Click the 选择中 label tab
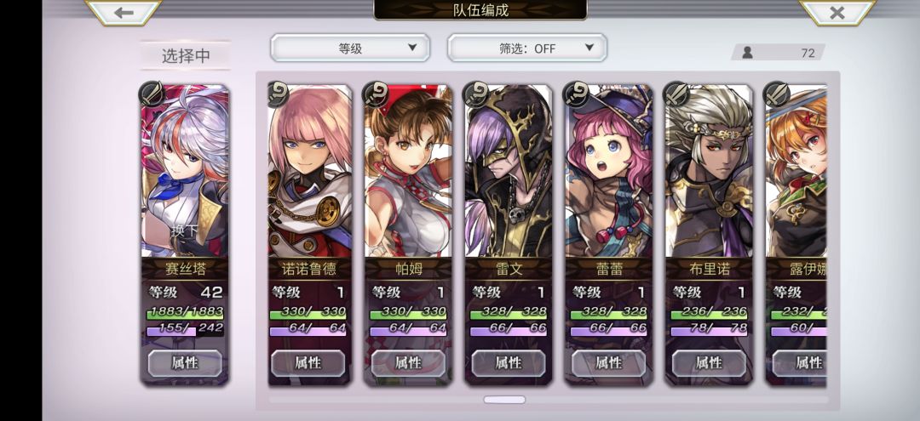Image resolution: width=920 pixels, height=421 pixels. point(186,55)
